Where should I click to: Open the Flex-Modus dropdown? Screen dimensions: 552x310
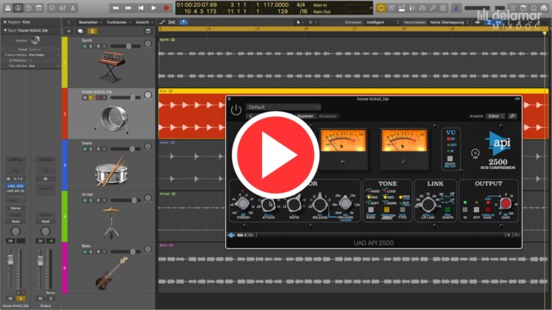pos(44,65)
